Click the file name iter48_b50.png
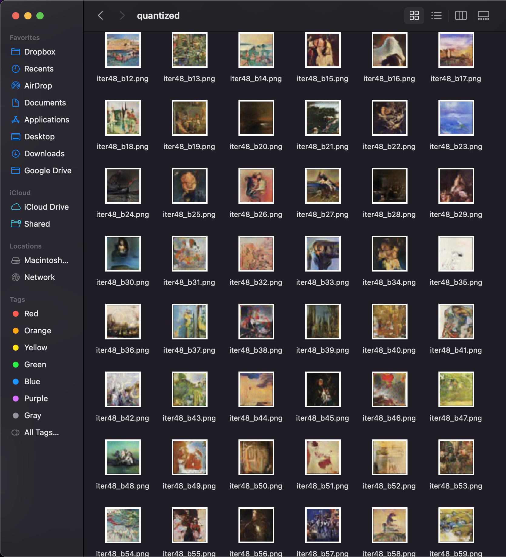Screen dimensions: 506x557 [256, 486]
